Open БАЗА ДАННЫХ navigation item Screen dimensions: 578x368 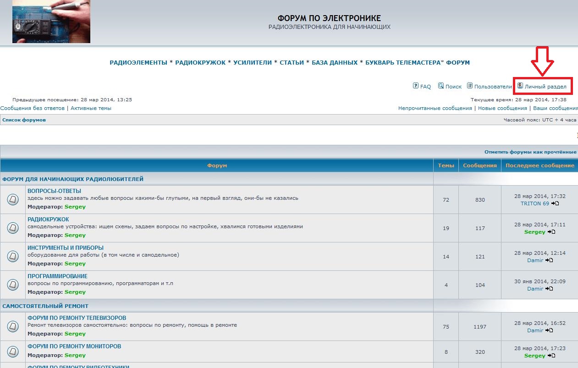click(335, 63)
